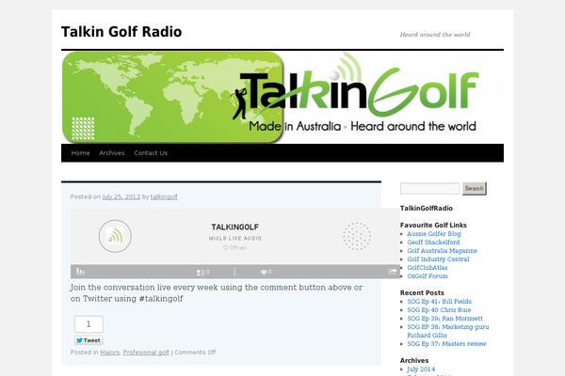This screenshot has height=376, width=565.
Task: Open recent post SOG Ep 39: Ran Morissett
Action: [445, 319]
